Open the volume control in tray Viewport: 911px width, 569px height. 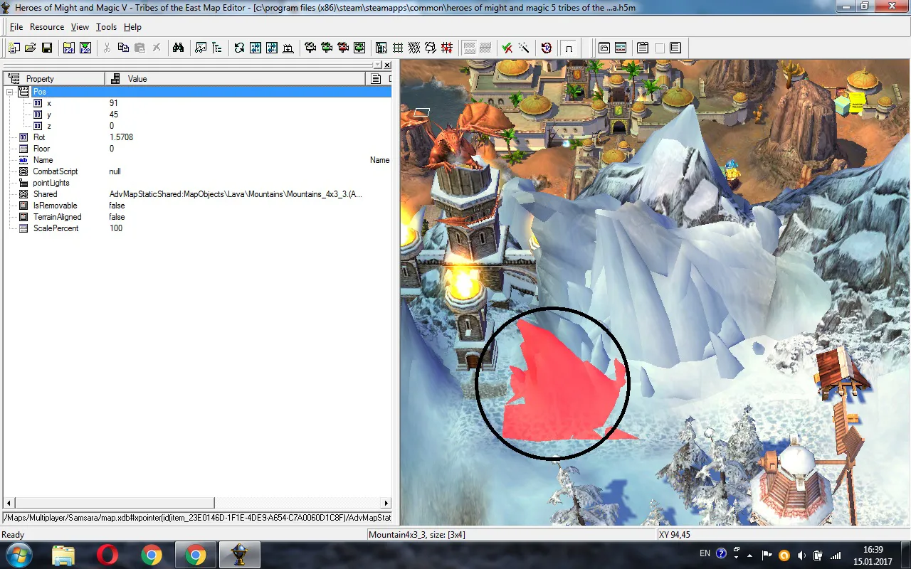[x=801, y=555]
